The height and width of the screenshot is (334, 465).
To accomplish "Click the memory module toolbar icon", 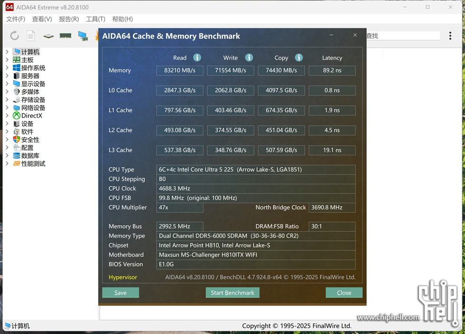I will [x=65, y=36].
